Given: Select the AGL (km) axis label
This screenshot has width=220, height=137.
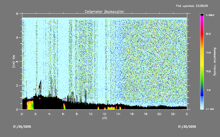Looking at the screenshot, I should click(x=14, y=61).
